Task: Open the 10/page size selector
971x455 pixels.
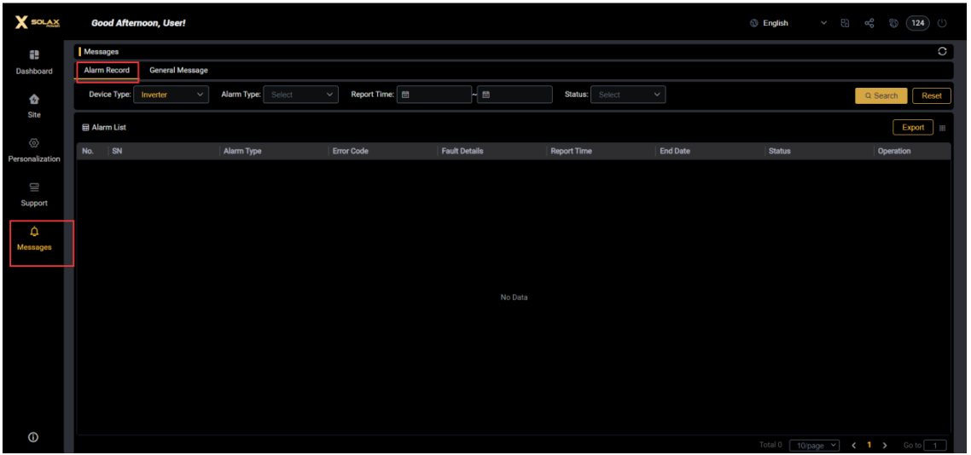Action: point(814,446)
